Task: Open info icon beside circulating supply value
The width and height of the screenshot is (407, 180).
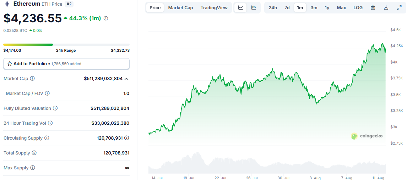Action: (x=127, y=138)
